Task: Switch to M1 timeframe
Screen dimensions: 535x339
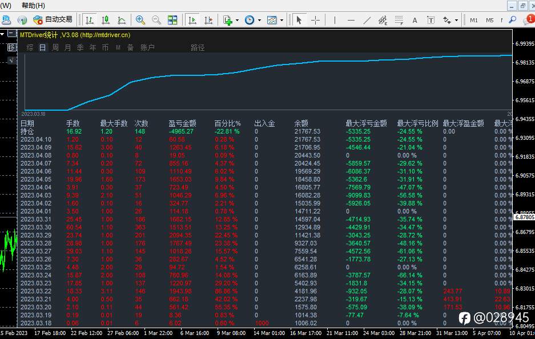Action: tap(473, 20)
